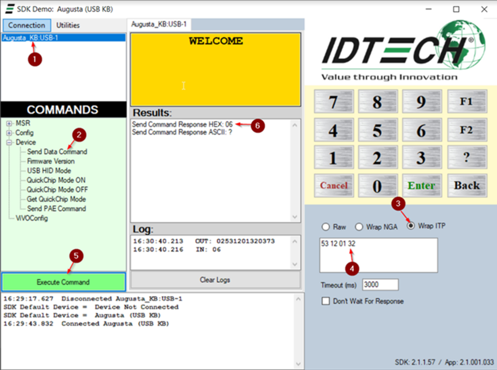Click Log panel scrollbar down arrow
This screenshot has width=497, height=370.
[x=295, y=264]
